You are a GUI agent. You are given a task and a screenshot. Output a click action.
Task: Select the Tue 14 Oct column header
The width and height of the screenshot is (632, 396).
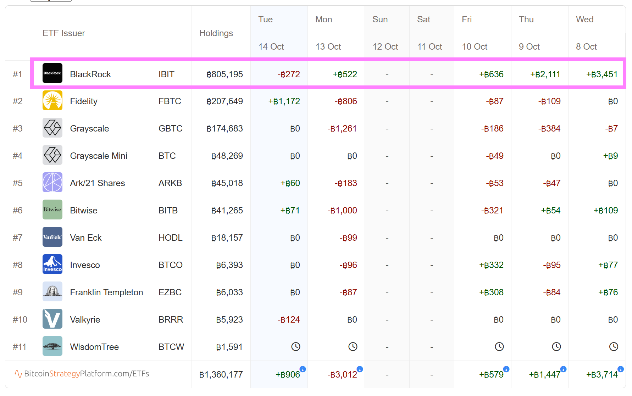271,33
